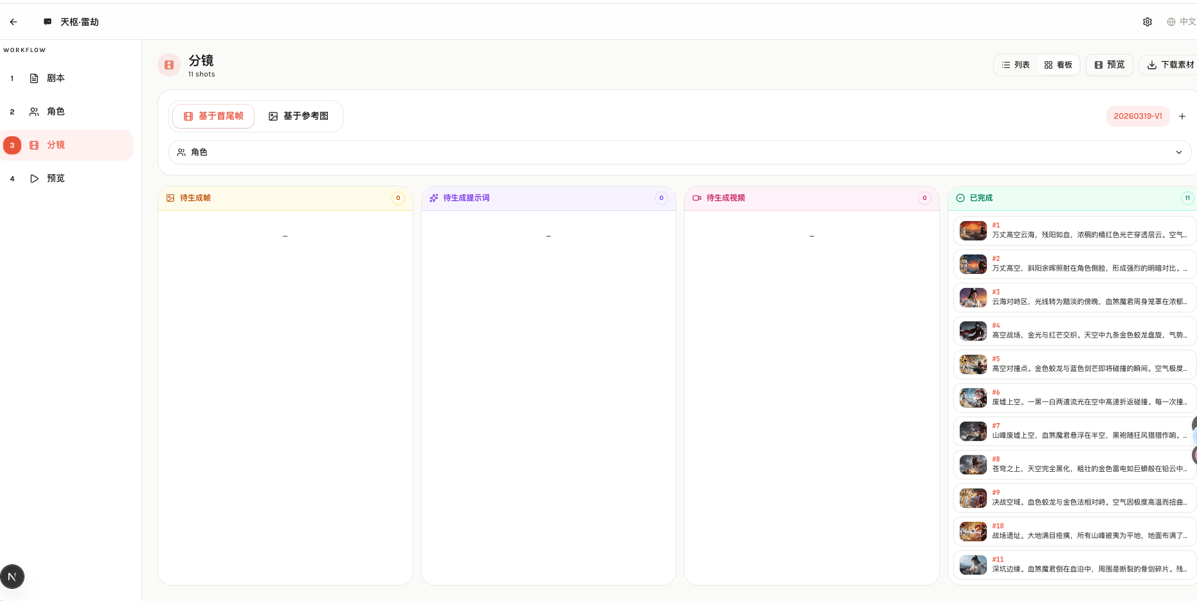
Task: Click the chat icon beside 天枢·雷劫
Action: 48,22
